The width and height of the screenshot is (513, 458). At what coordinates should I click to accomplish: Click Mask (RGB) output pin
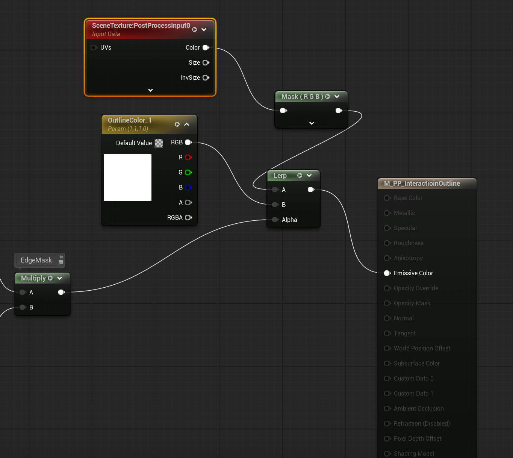point(339,111)
